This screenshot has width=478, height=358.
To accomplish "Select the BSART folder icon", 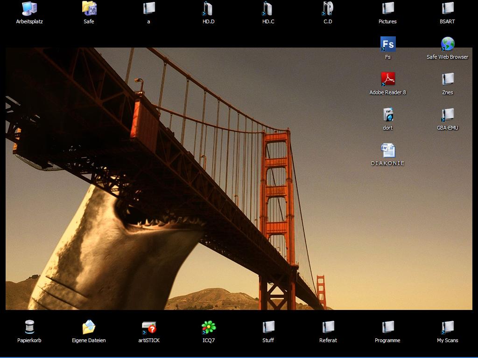I will (x=448, y=8).
